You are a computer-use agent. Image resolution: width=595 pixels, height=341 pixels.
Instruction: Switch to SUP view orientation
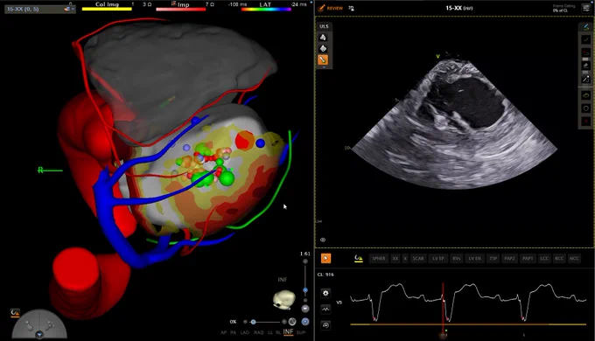tap(300, 332)
